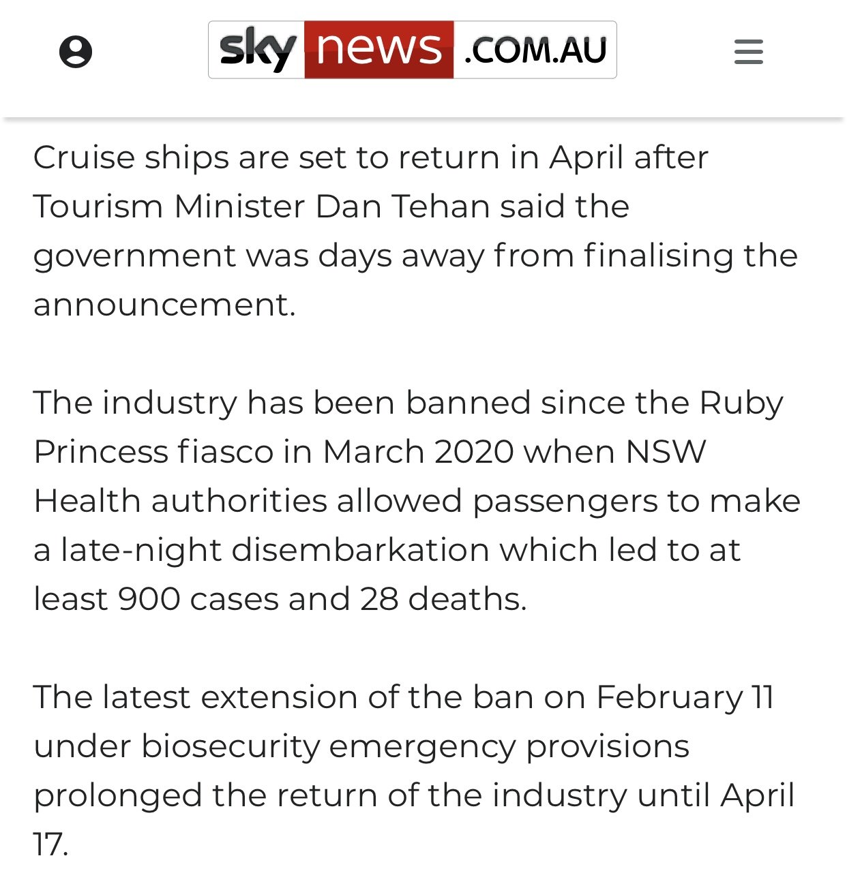Tap the Sky News logo to go home
The height and width of the screenshot is (886, 847).
coord(412,50)
